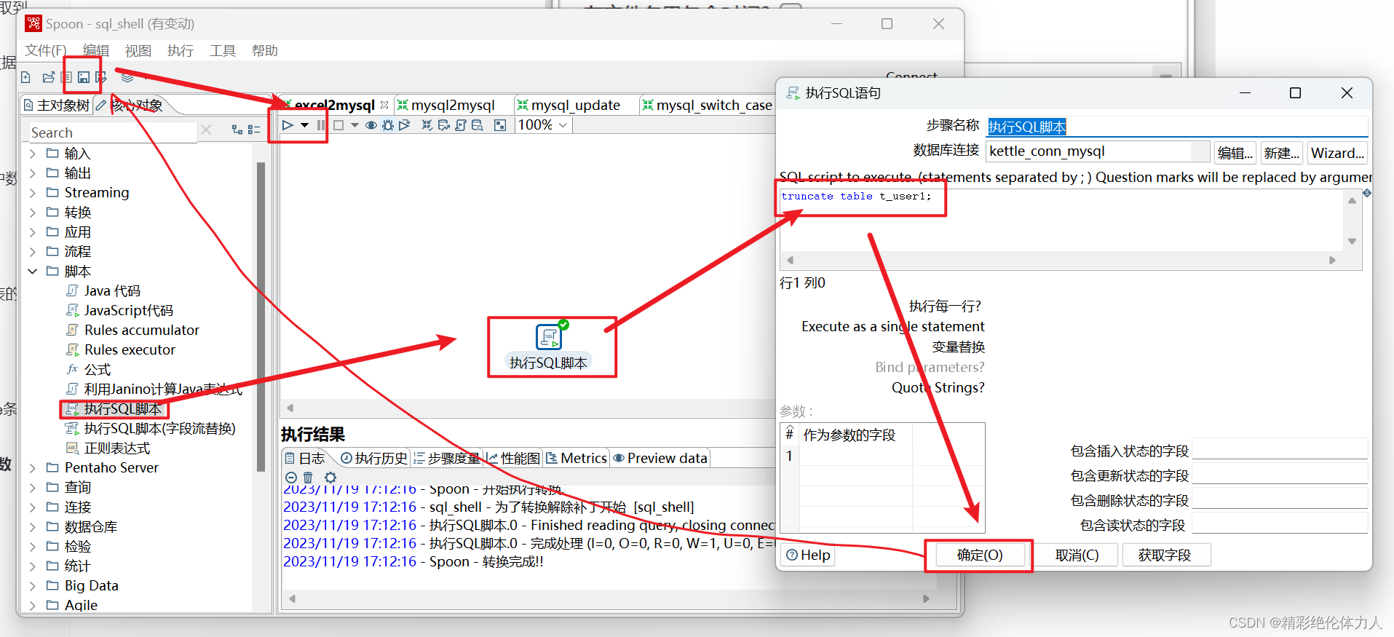Expand the Pentaho Server folder
The height and width of the screenshot is (637, 1394).
click(33, 468)
